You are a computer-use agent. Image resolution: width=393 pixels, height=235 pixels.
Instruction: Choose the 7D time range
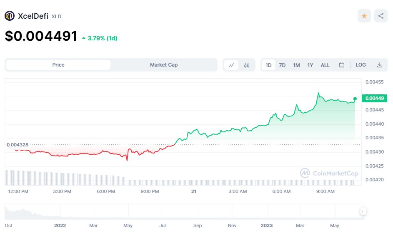282,65
